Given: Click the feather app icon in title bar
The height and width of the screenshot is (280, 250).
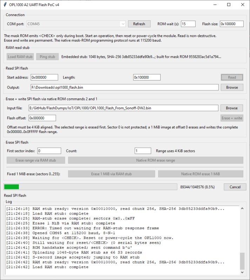Looking at the screenshot, I should point(5,5).
